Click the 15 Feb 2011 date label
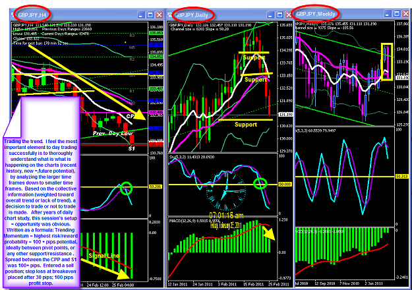Screen dimensions: 412x290 click(x=253, y=284)
